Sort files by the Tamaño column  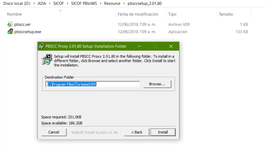[x=226, y=14]
